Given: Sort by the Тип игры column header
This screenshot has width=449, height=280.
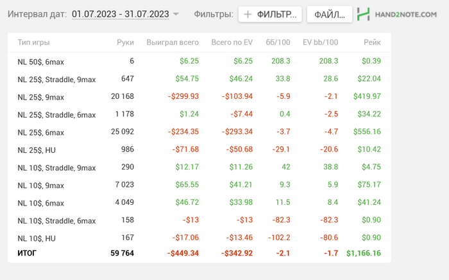Looking at the screenshot, I should [33, 42].
